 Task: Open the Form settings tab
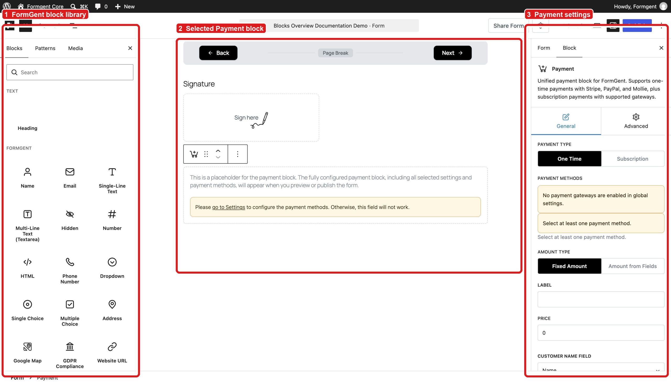tap(544, 48)
